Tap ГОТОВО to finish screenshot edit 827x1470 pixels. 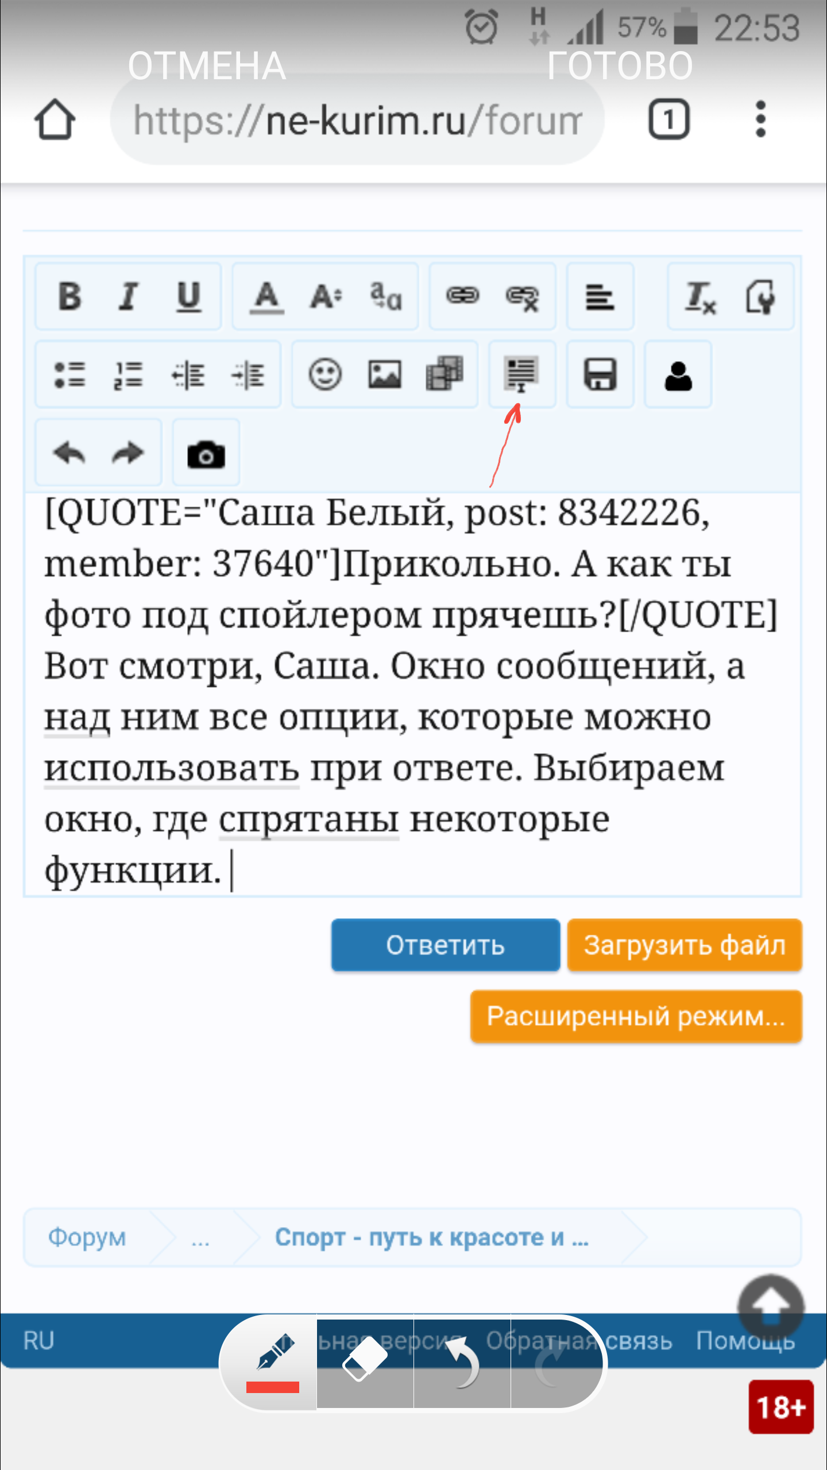point(620,65)
